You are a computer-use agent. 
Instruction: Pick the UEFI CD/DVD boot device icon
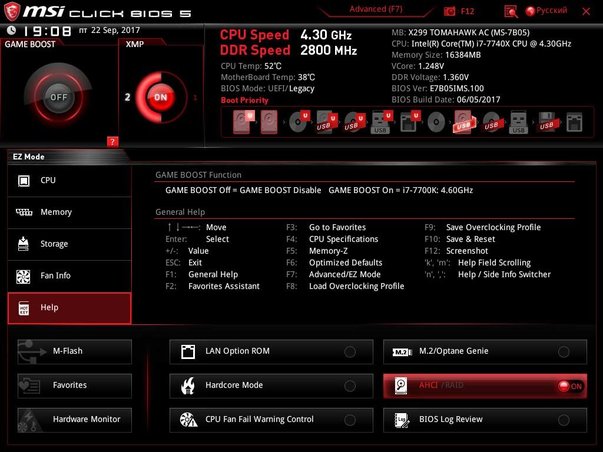coord(299,122)
